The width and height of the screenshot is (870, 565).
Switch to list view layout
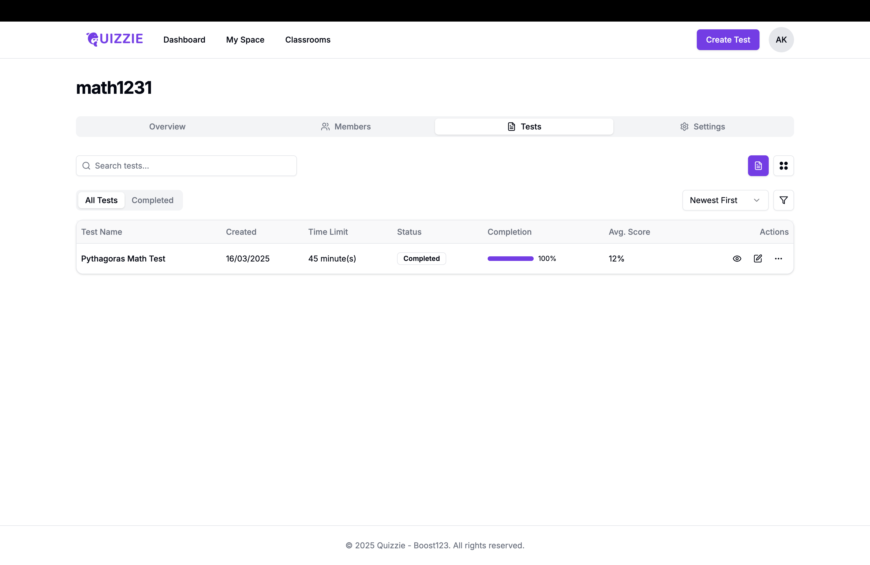[758, 165]
